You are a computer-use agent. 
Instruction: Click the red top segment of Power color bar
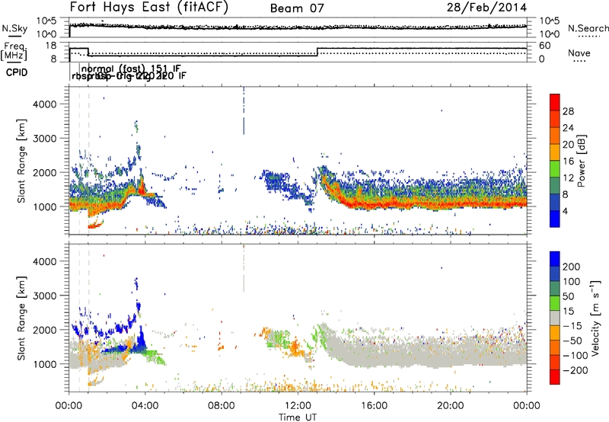(555, 102)
